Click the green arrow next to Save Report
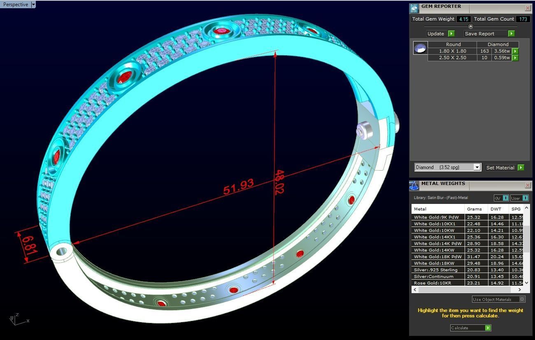535x340 pixels. pos(511,34)
